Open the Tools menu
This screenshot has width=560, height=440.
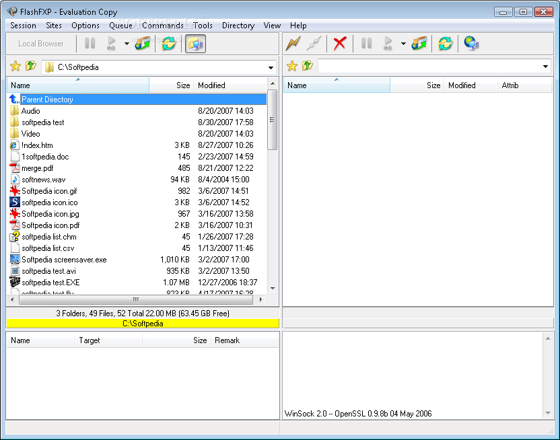tap(203, 26)
